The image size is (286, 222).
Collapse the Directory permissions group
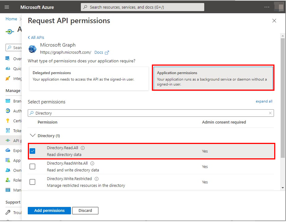coord(33,136)
